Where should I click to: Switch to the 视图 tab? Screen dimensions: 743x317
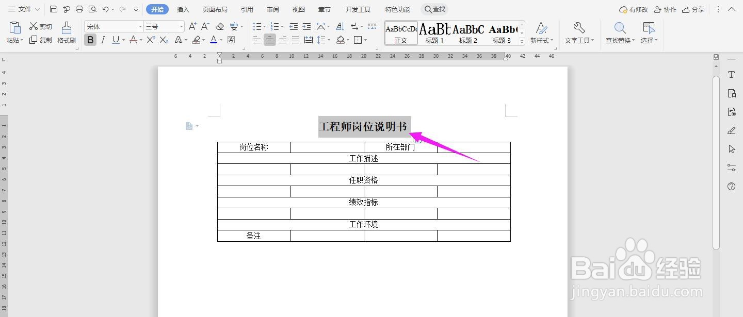point(298,9)
